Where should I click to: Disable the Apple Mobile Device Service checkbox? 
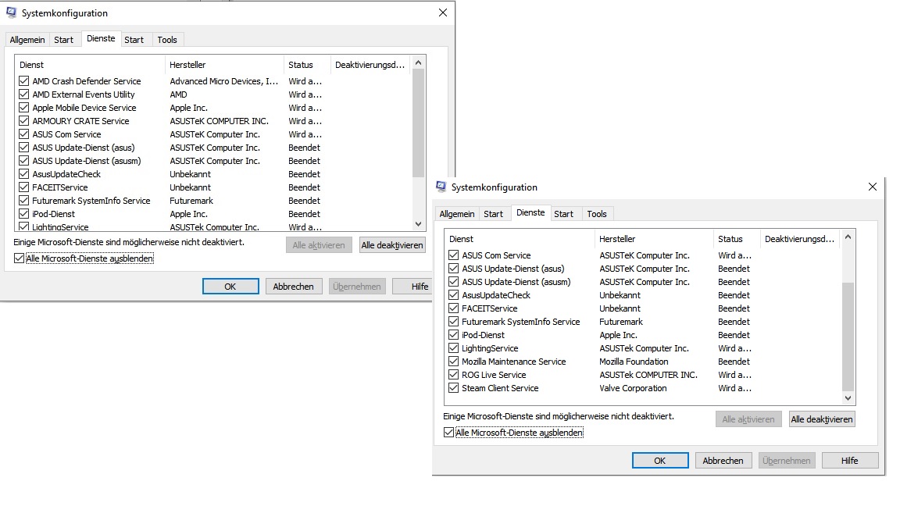click(23, 107)
